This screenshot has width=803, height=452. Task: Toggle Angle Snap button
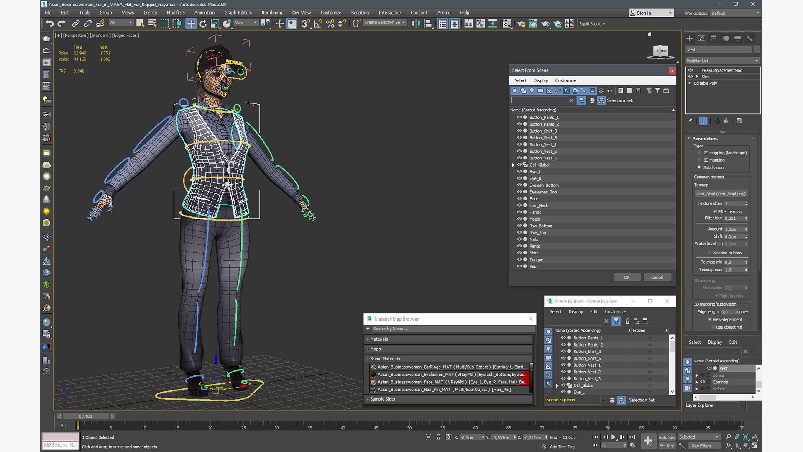[318, 23]
